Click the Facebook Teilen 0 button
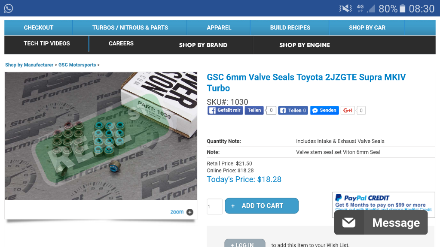440x247 pixels. pos(293,110)
